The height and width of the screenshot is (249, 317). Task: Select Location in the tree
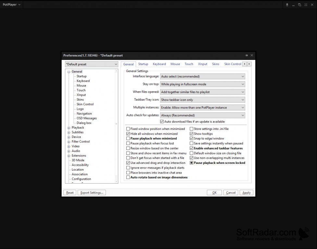(x=78, y=170)
